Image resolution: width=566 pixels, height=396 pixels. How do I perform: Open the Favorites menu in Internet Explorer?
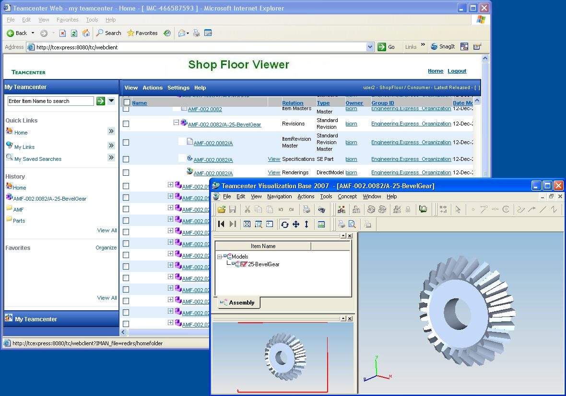[68, 20]
